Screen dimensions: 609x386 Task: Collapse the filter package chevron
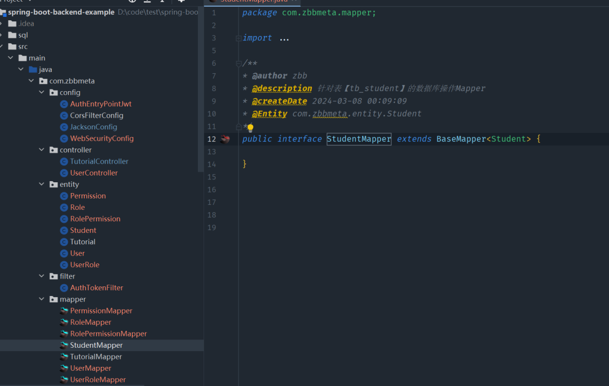pos(42,276)
